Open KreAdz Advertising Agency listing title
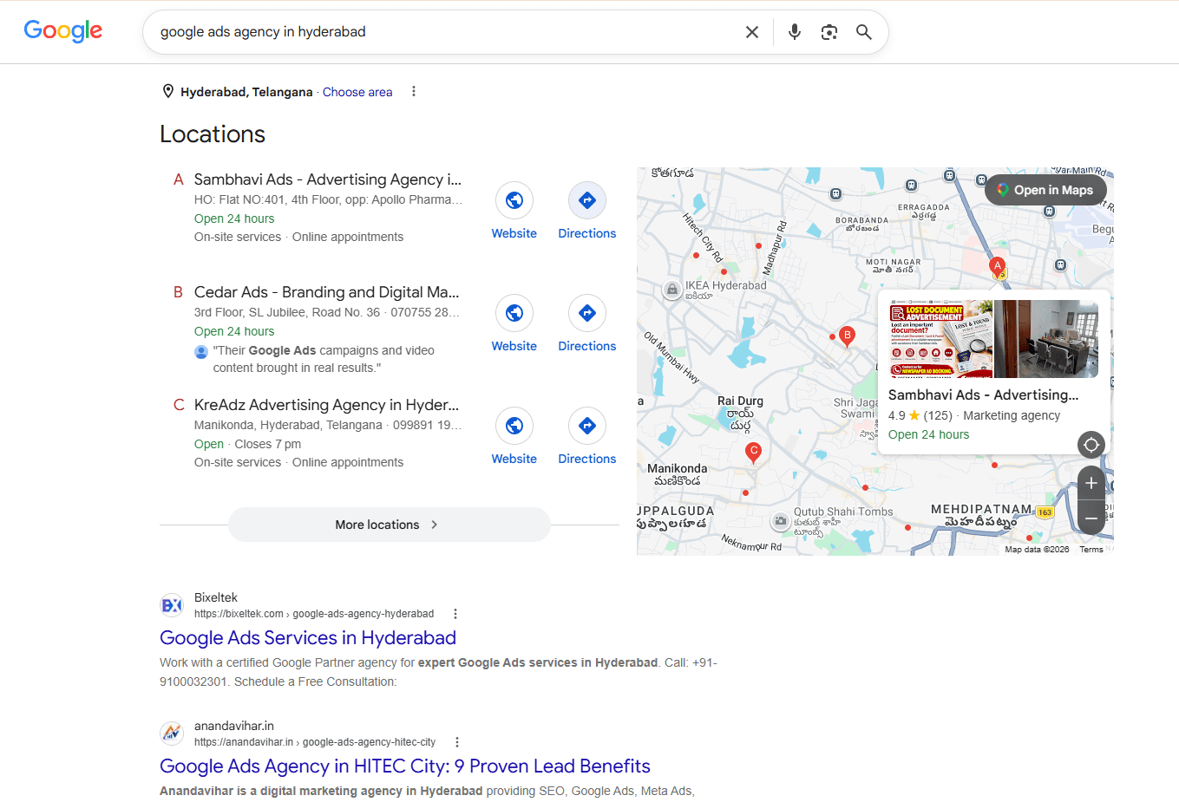The height and width of the screenshot is (802, 1179). pos(327,405)
